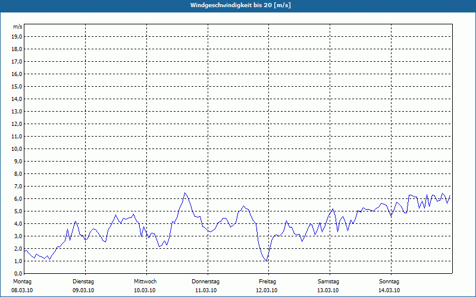Click the m/s unit label
The width and height of the screenshot is (476, 297).
click(x=18, y=27)
